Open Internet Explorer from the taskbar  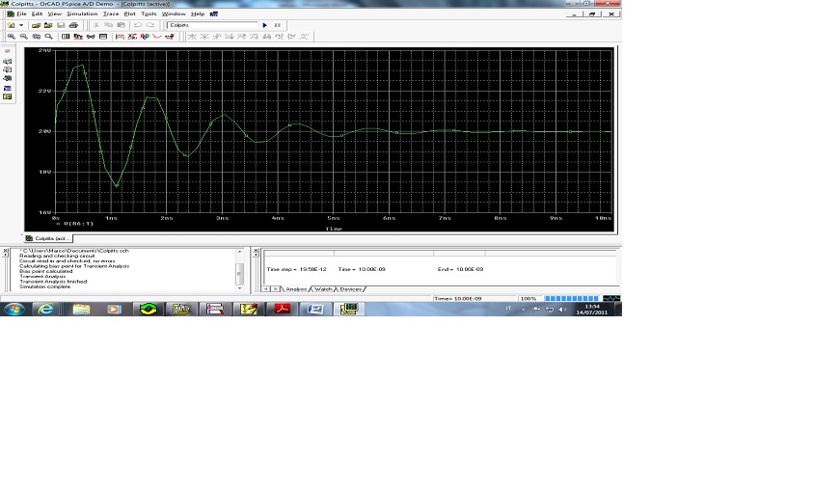45,309
